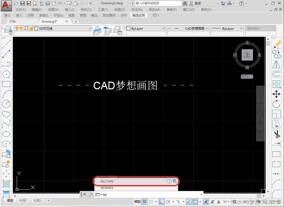Expand the CAD梦想画图 linetype dropdown
The image size is (284, 207).
206,28
